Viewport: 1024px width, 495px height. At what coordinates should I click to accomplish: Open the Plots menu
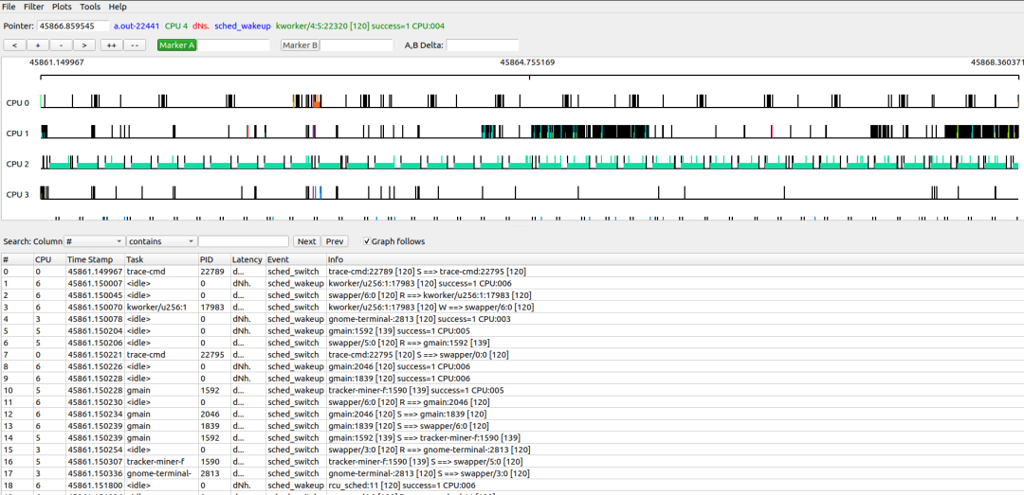(62, 7)
